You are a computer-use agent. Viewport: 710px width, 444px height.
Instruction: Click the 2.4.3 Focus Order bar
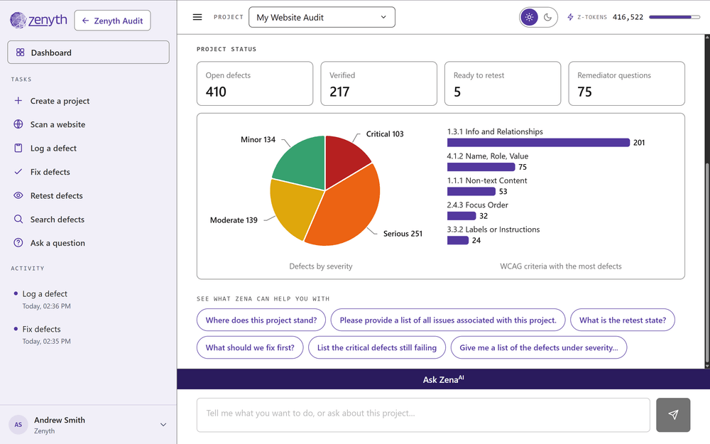(x=461, y=216)
